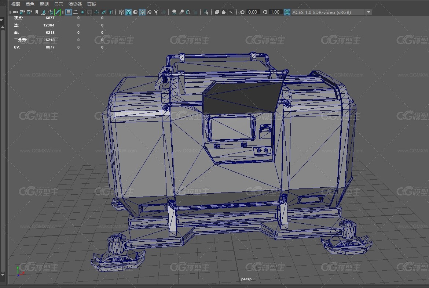Click the left scrollbar up arrow
Image resolution: width=429 pixels, height=288 pixels.
(x=3, y=27)
